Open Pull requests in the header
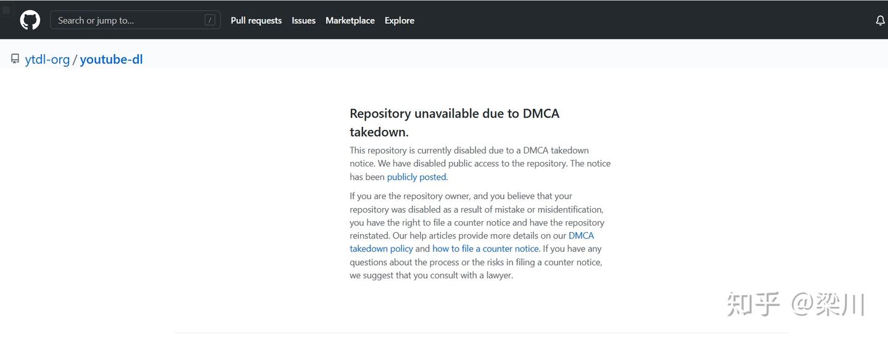Viewport: 888px width, 340px height. tap(256, 20)
